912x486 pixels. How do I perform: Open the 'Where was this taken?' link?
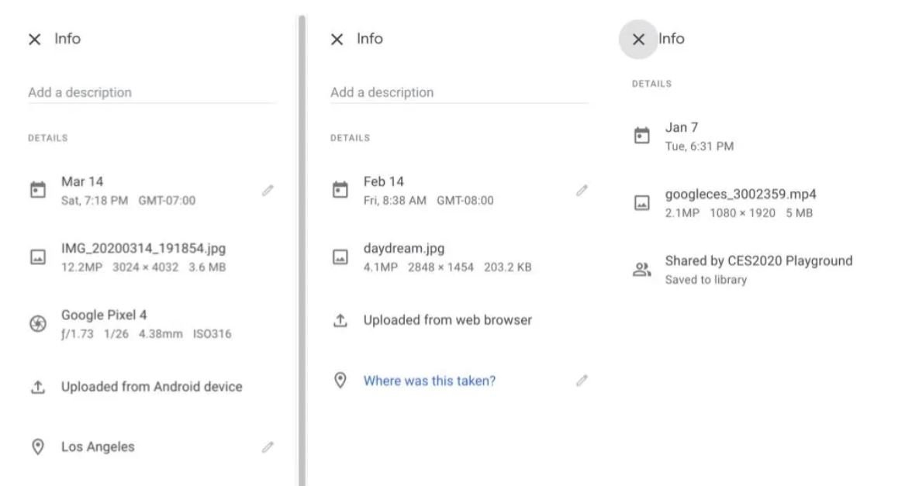(x=429, y=381)
